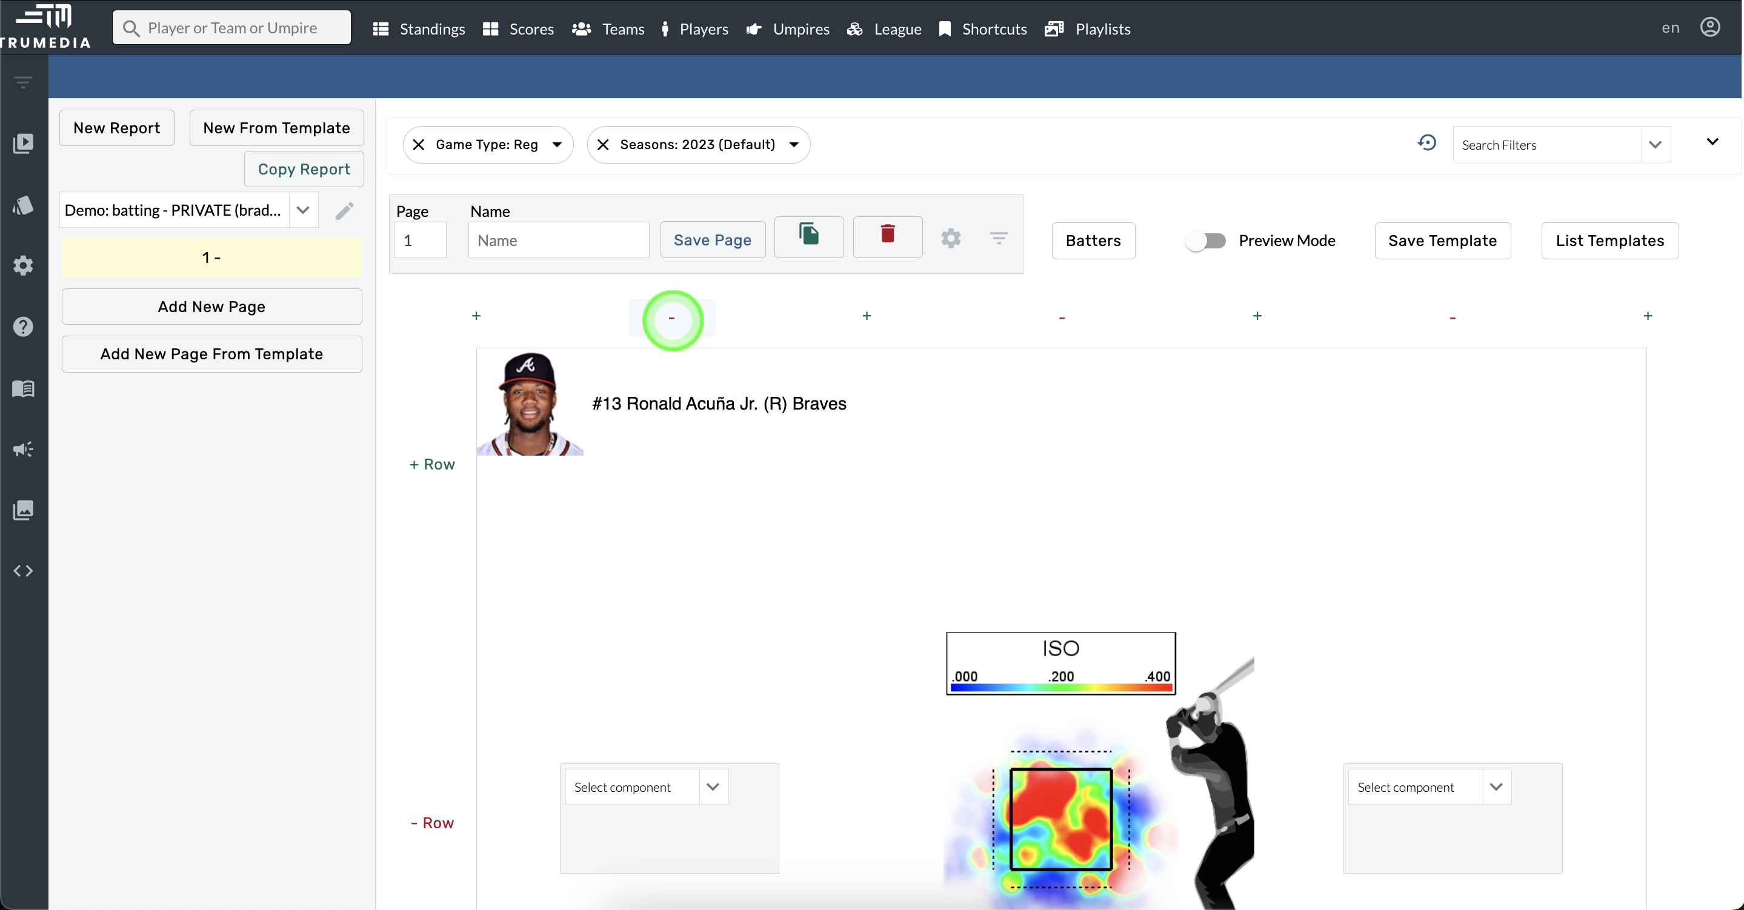
Task: Click the green duplicate page icon
Action: (x=808, y=235)
